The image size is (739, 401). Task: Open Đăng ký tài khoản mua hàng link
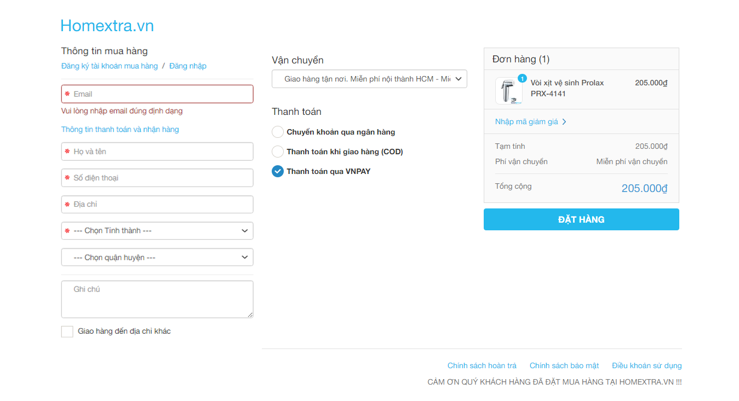coord(110,66)
